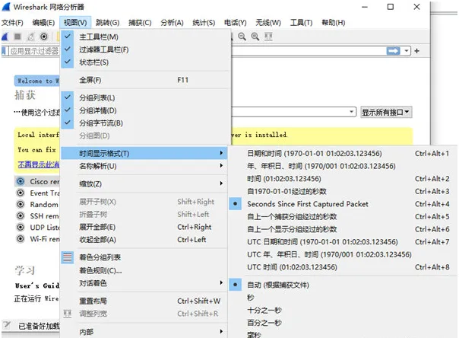Choose 日期和时间 (1970-01-01) time format
459x338 pixels.
[343, 153]
